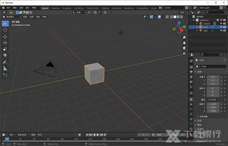Select the Select Box tool
The image size is (228, 146).
tap(5, 24)
